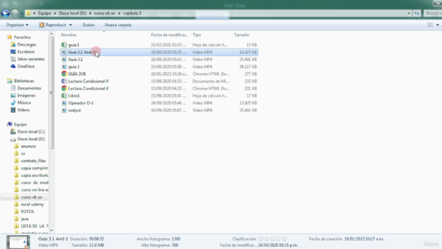Open the curso vb uv folder in tree

pyautogui.click(x=32, y=197)
